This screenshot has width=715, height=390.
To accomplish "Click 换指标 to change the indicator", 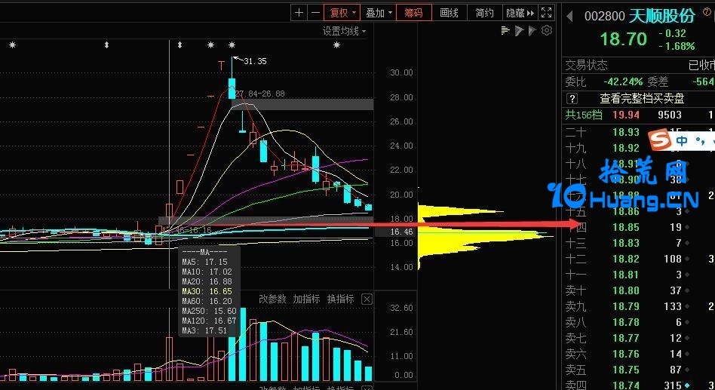I will point(340,299).
